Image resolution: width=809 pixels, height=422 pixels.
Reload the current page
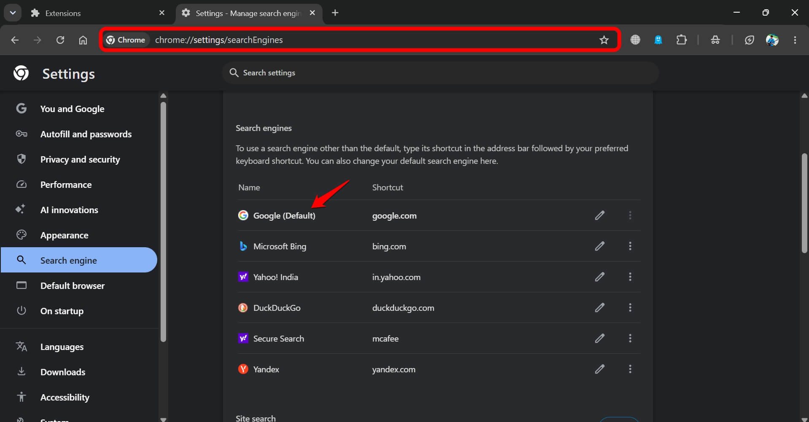point(60,40)
